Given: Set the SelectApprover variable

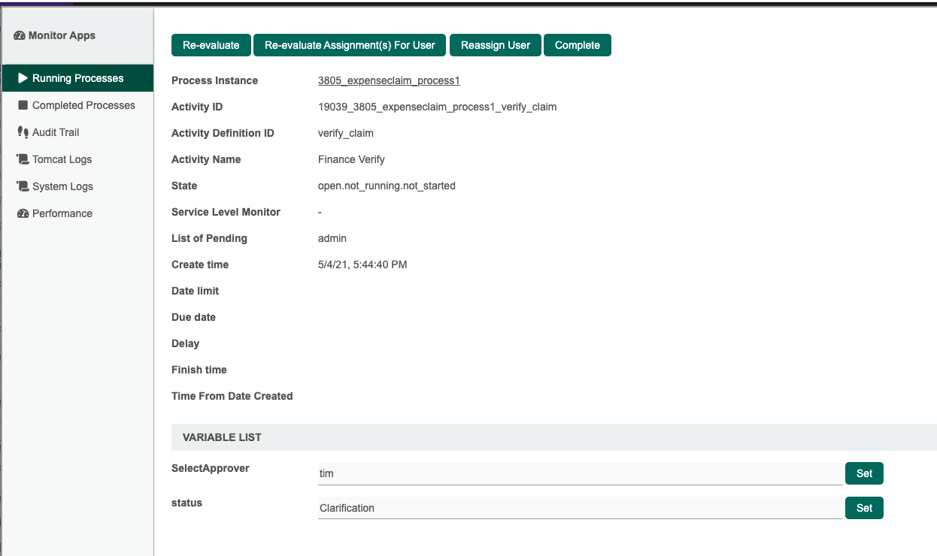Looking at the screenshot, I should pos(864,473).
